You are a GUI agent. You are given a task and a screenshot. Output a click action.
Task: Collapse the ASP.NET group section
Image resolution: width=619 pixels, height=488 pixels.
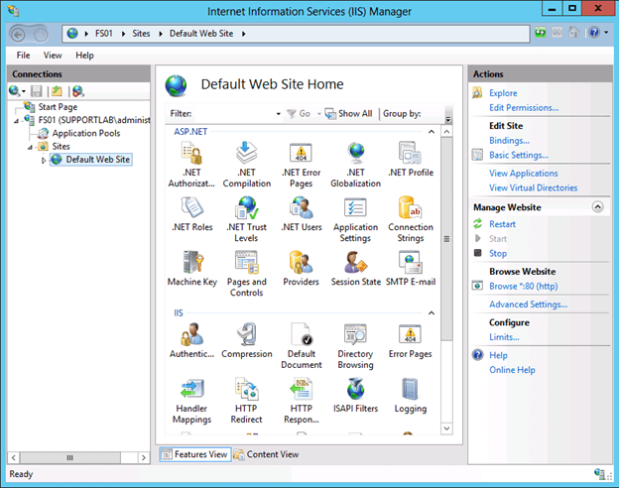point(432,132)
